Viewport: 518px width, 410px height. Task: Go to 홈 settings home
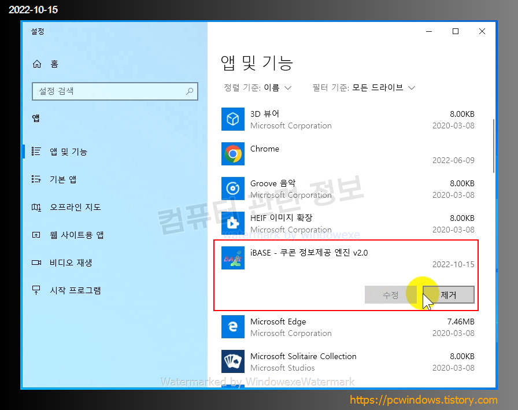tap(54, 64)
